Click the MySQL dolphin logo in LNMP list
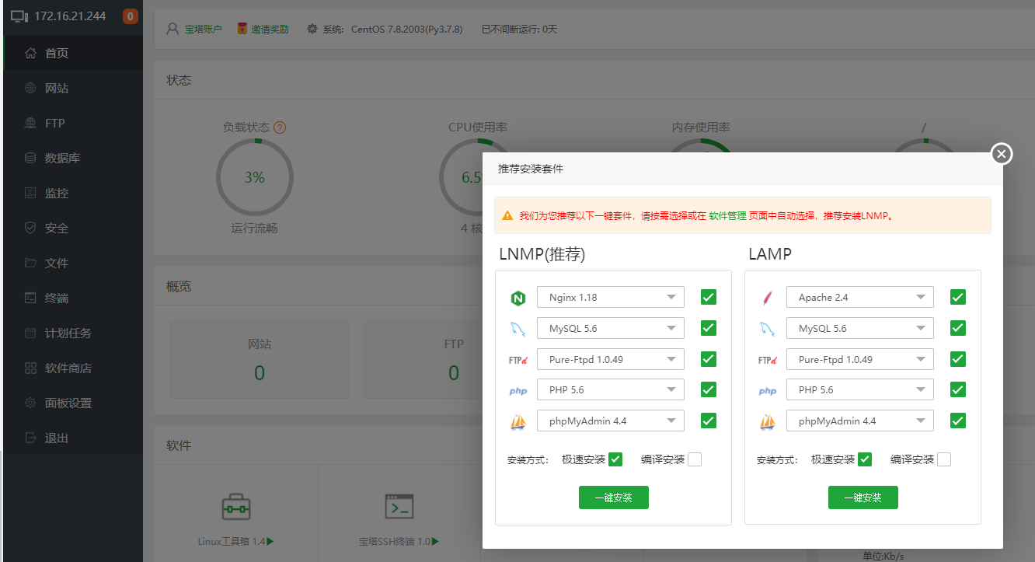The width and height of the screenshot is (1035, 562). [518, 329]
